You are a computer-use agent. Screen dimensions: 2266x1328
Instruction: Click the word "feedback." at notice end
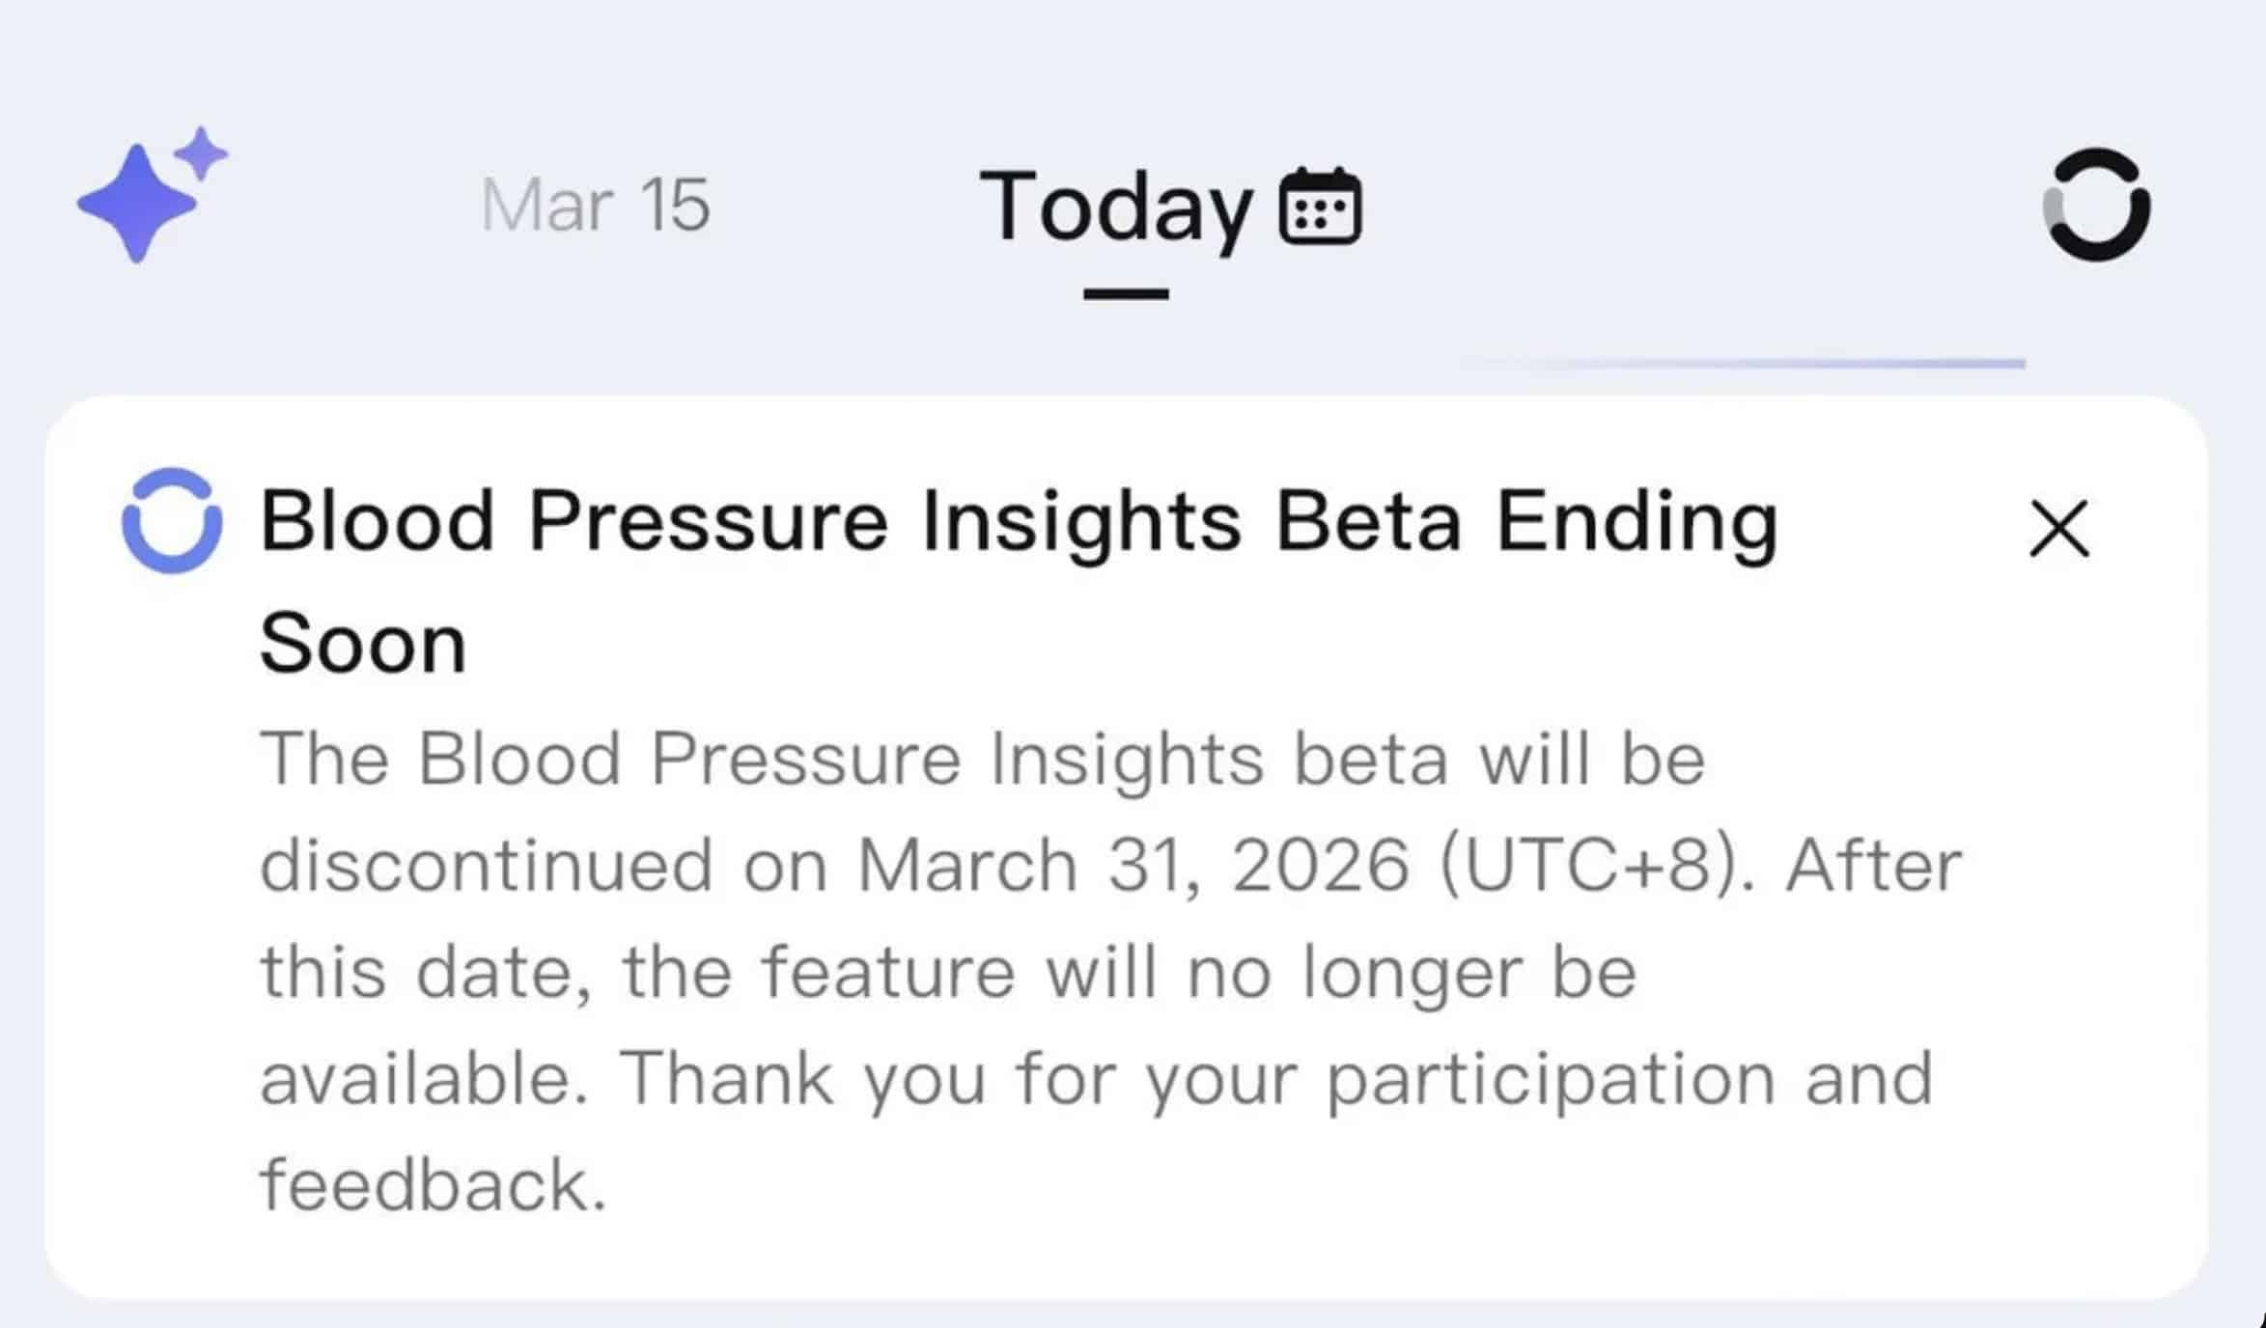point(434,1185)
